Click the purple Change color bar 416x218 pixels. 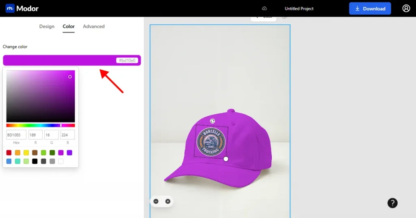coord(72,60)
